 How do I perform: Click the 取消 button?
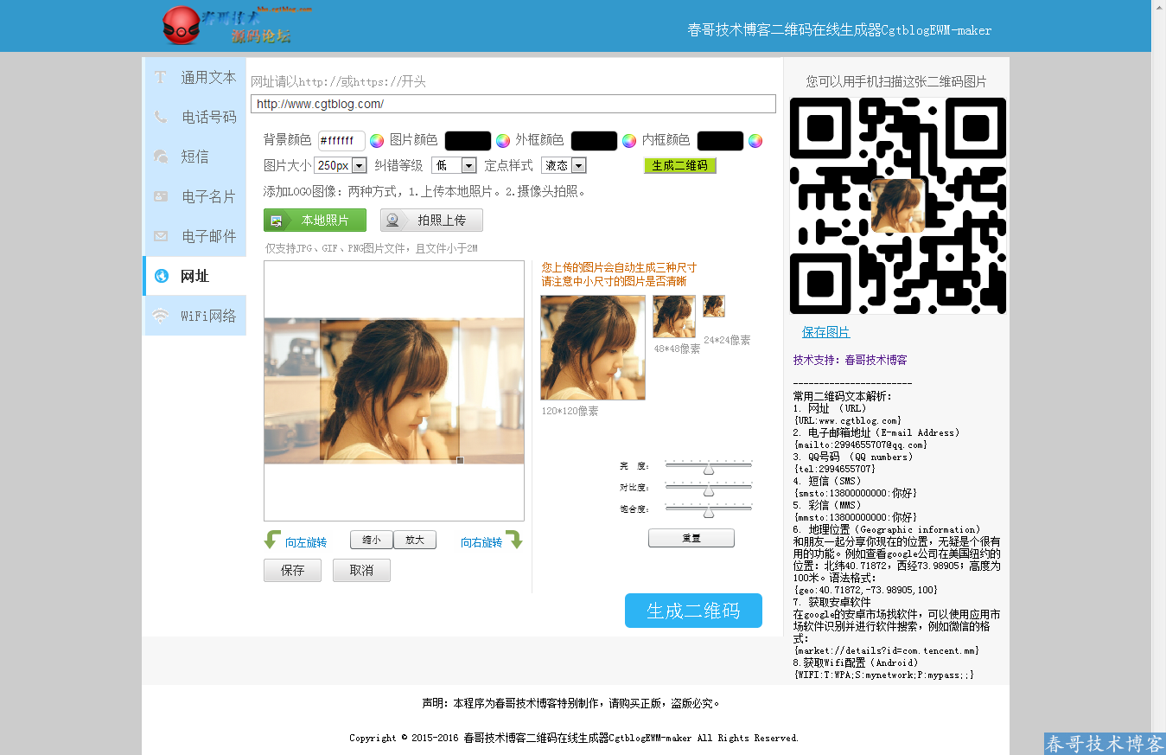click(x=361, y=570)
